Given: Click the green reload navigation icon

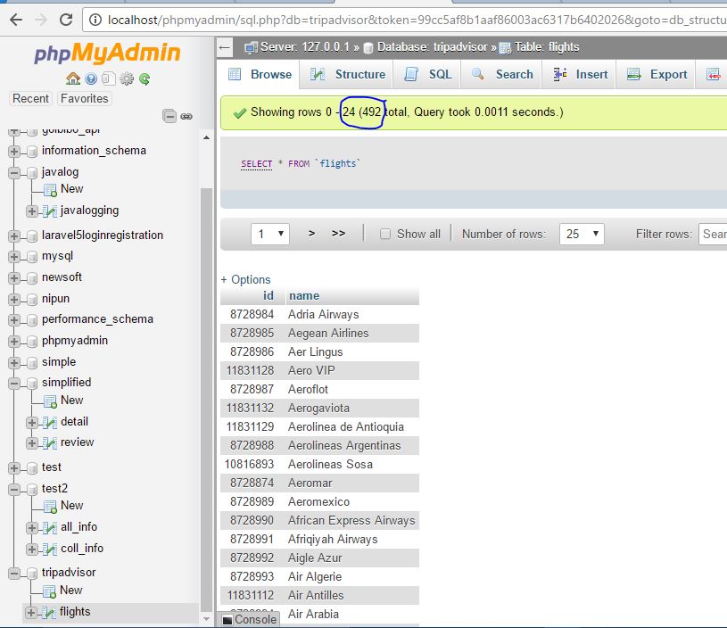Looking at the screenshot, I should [x=145, y=78].
